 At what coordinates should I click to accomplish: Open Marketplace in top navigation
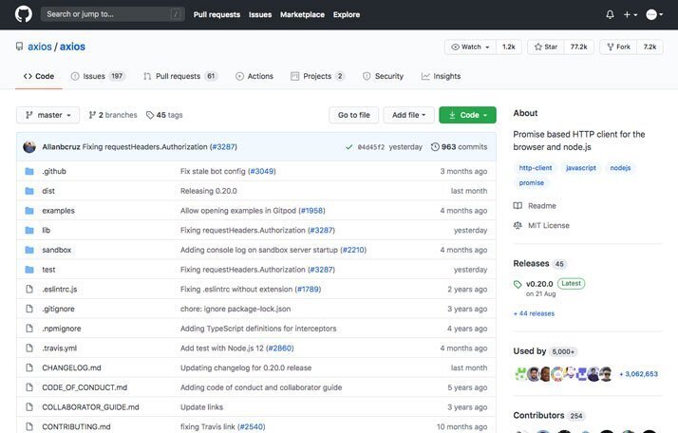pyautogui.click(x=302, y=14)
